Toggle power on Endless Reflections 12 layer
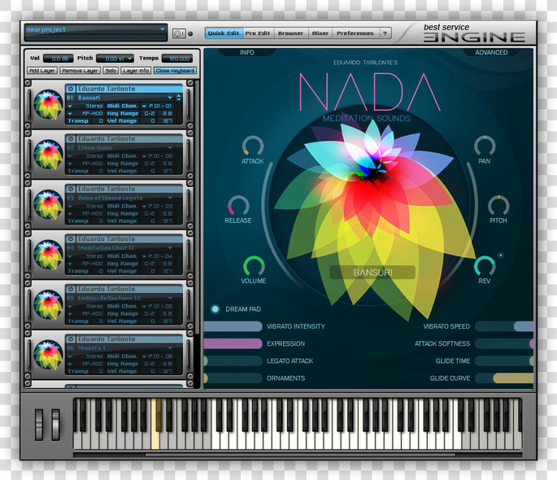 [71, 289]
